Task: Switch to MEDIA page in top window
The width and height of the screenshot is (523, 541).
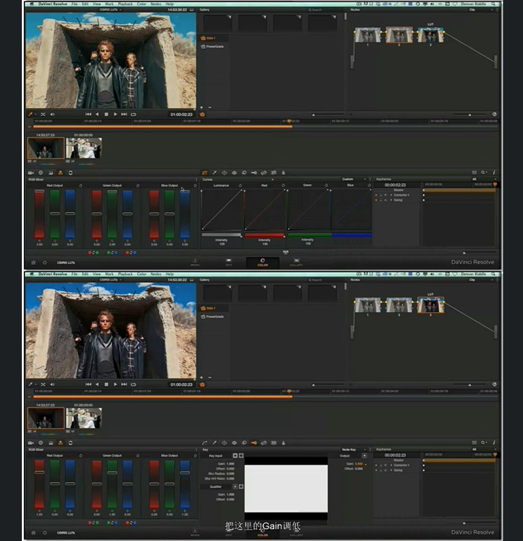Action: coord(195,263)
